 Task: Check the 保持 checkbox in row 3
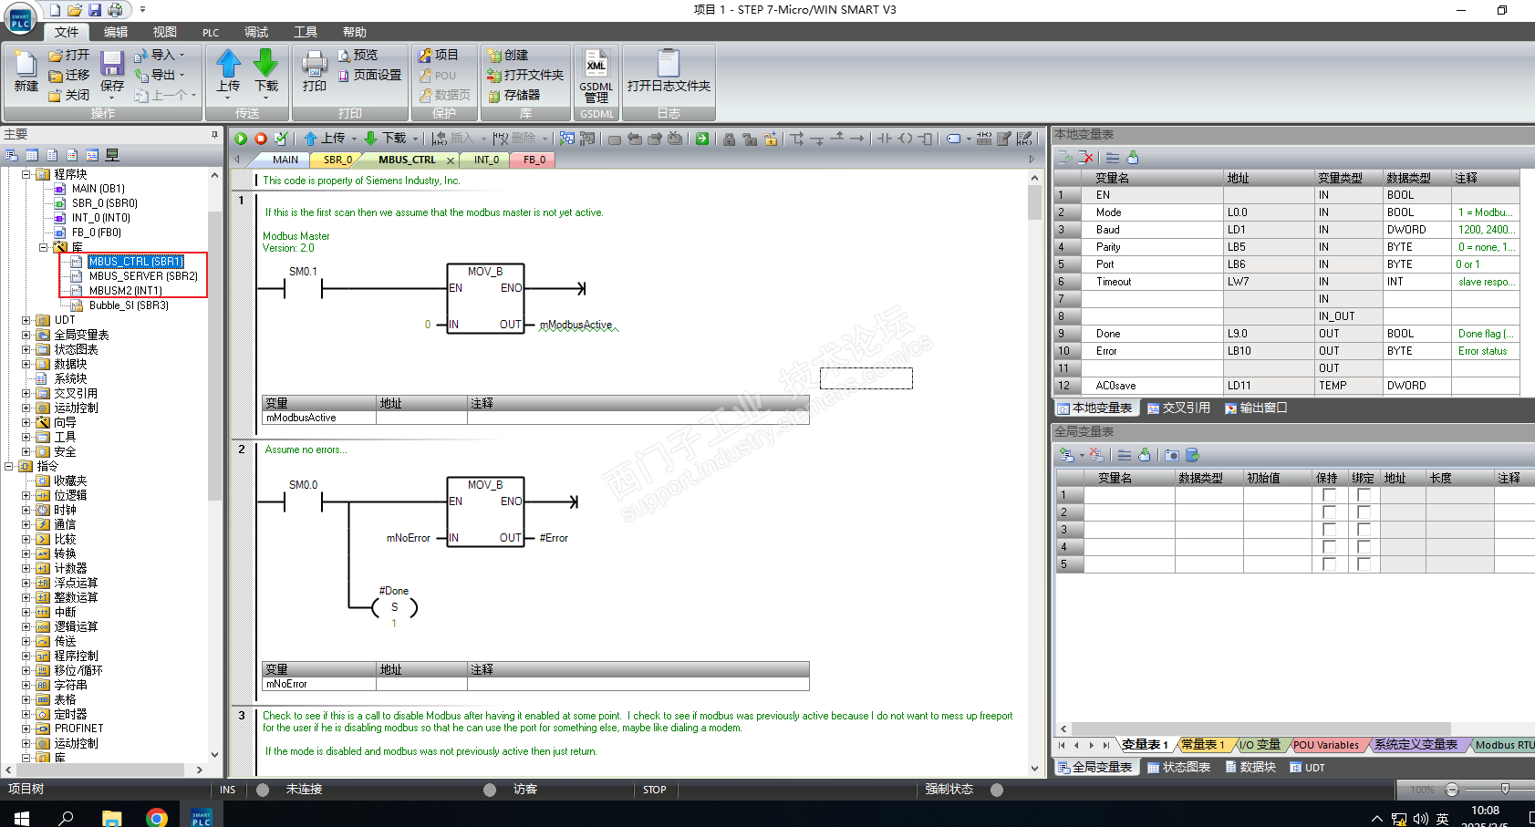click(1329, 530)
